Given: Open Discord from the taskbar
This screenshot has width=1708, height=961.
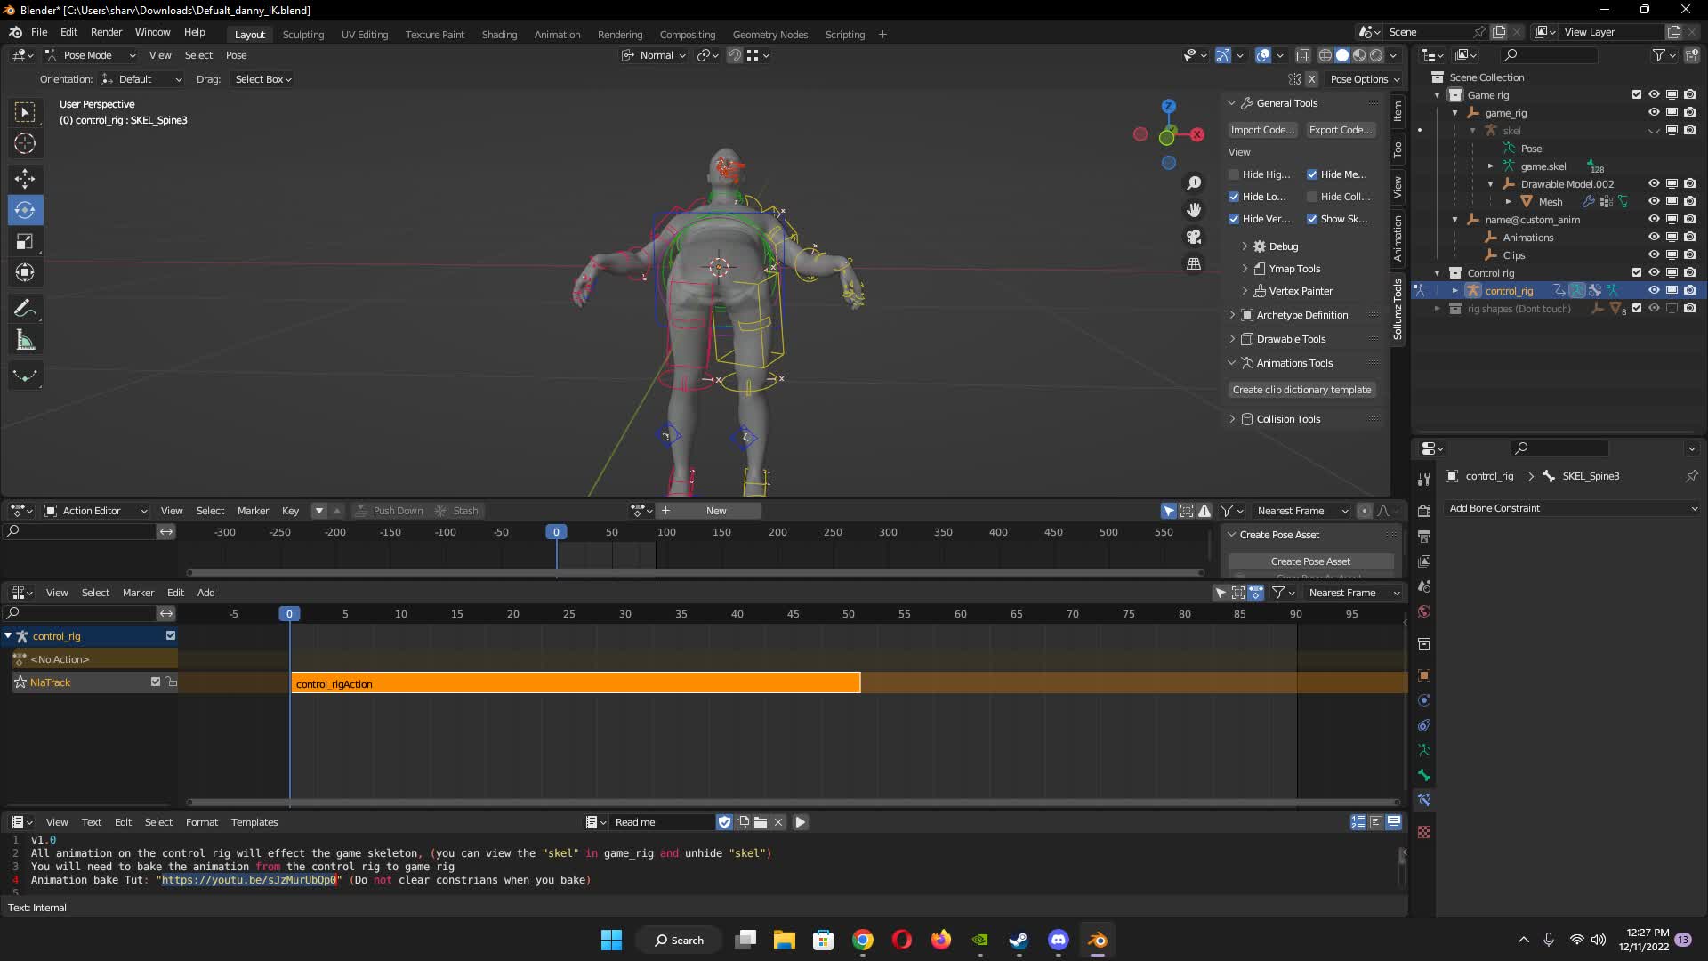Looking at the screenshot, I should click(1058, 940).
